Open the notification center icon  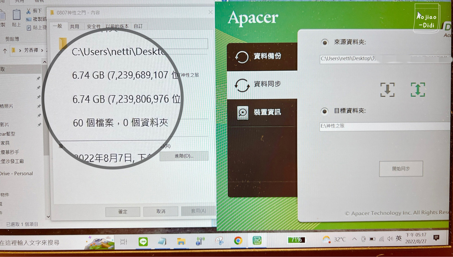click(436, 238)
